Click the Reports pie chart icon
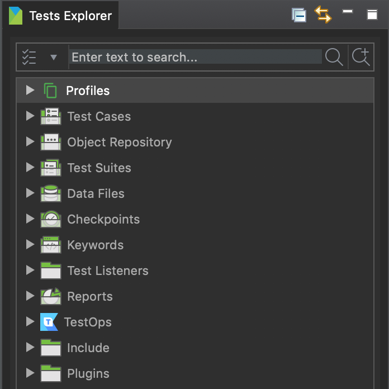The image size is (389, 389). pyautogui.click(x=51, y=296)
